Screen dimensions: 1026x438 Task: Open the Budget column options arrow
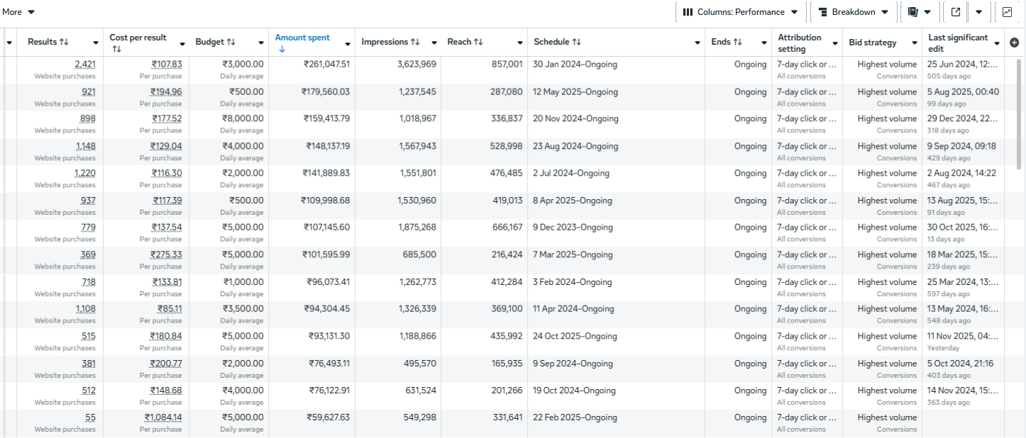coord(260,43)
